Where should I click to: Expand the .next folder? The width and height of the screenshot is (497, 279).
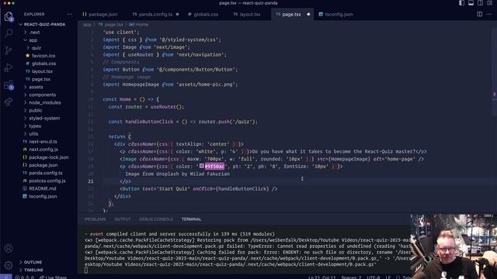[x=34, y=33]
